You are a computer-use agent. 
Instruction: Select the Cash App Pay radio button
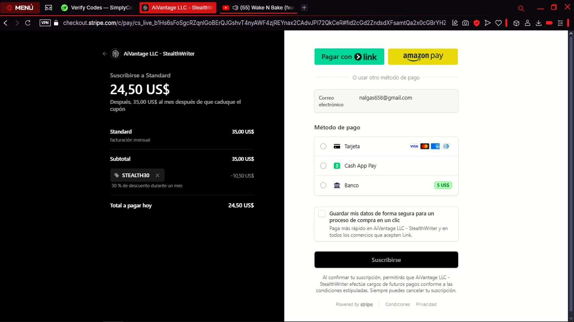(x=323, y=166)
